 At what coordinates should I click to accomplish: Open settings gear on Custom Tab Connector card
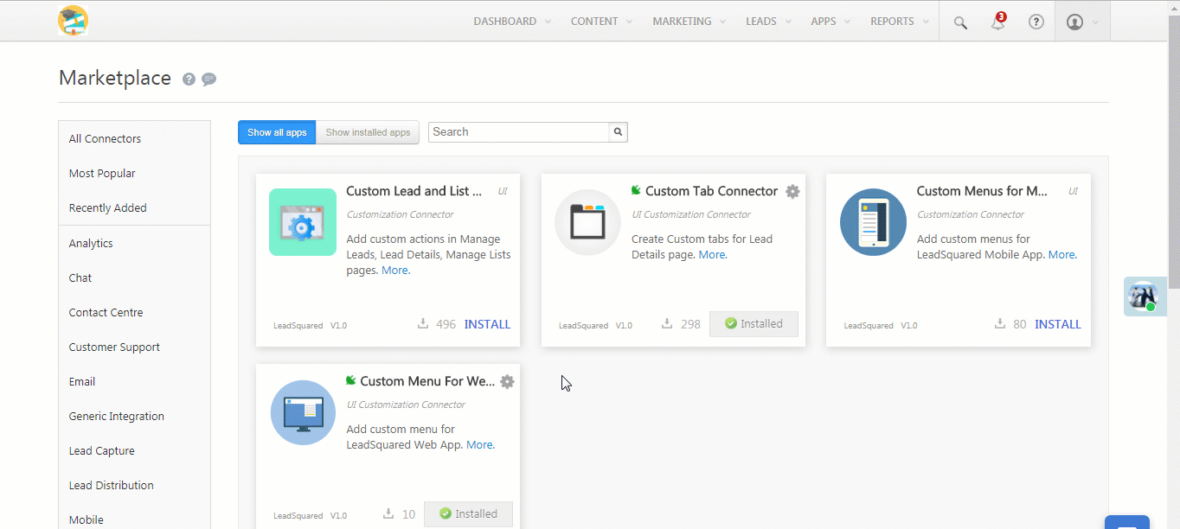click(792, 191)
